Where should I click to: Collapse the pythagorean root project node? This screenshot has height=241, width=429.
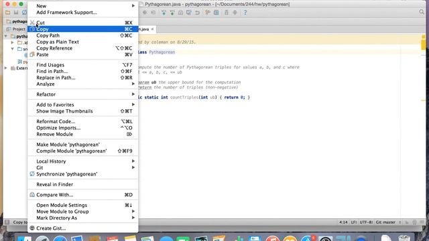6,36
